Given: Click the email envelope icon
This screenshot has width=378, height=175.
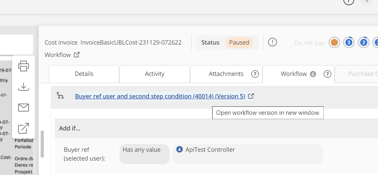Looking at the screenshot, I should tap(24, 107).
